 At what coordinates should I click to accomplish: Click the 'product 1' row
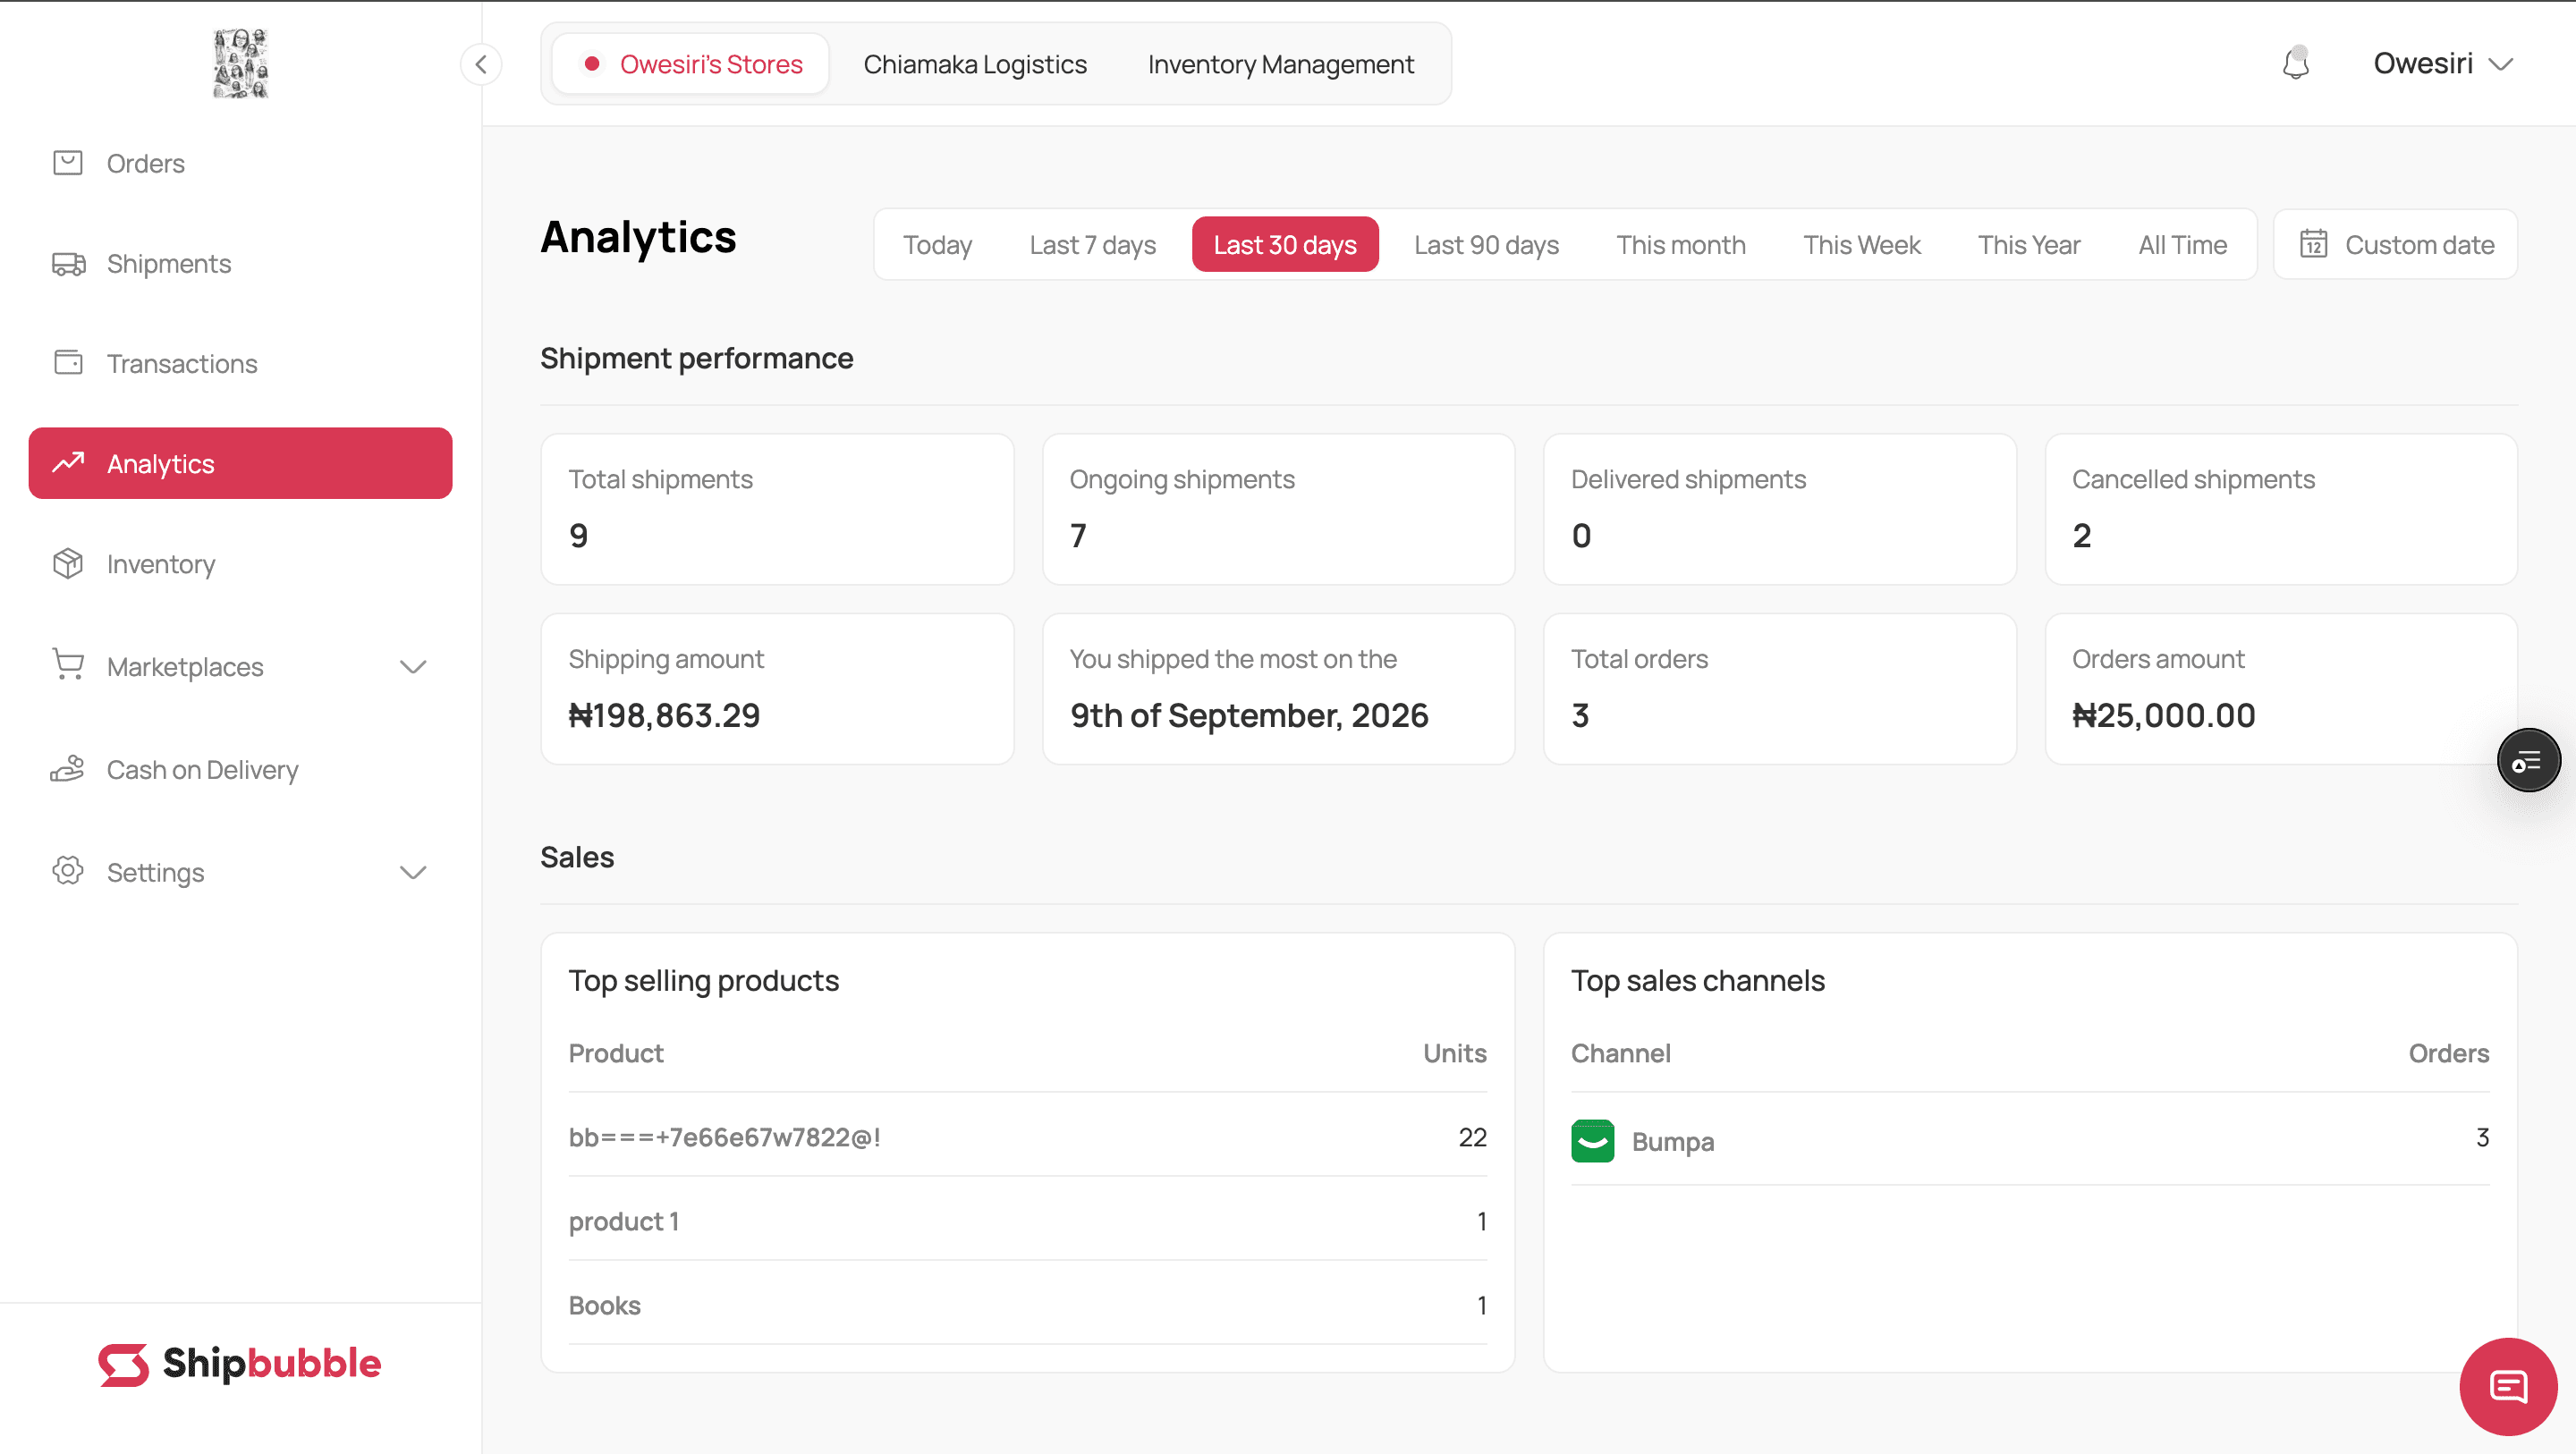pyautogui.click(x=1027, y=1221)
